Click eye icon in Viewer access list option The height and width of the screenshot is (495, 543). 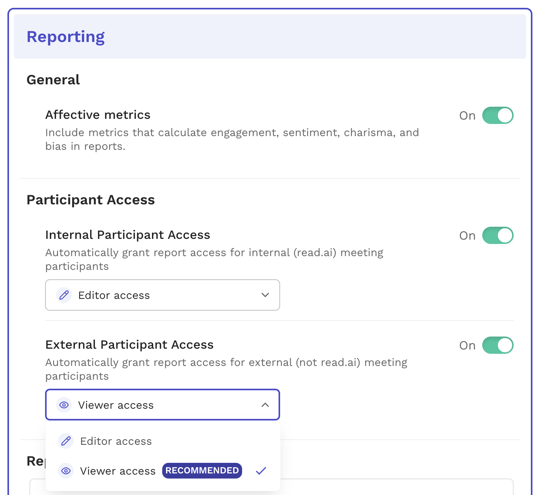[x=66, y=471]
